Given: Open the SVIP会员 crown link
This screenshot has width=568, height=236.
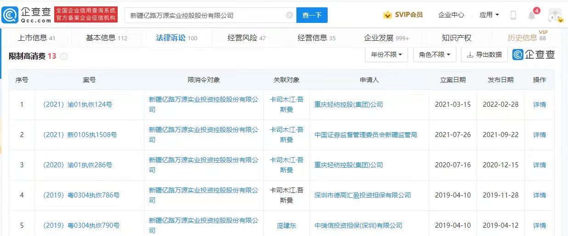Looking at the screenshot, I should (403, 15).
